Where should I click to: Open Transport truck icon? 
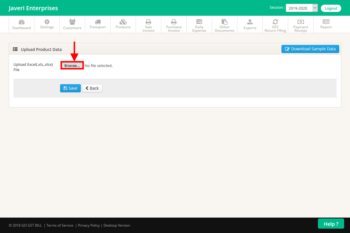point(98,22)
